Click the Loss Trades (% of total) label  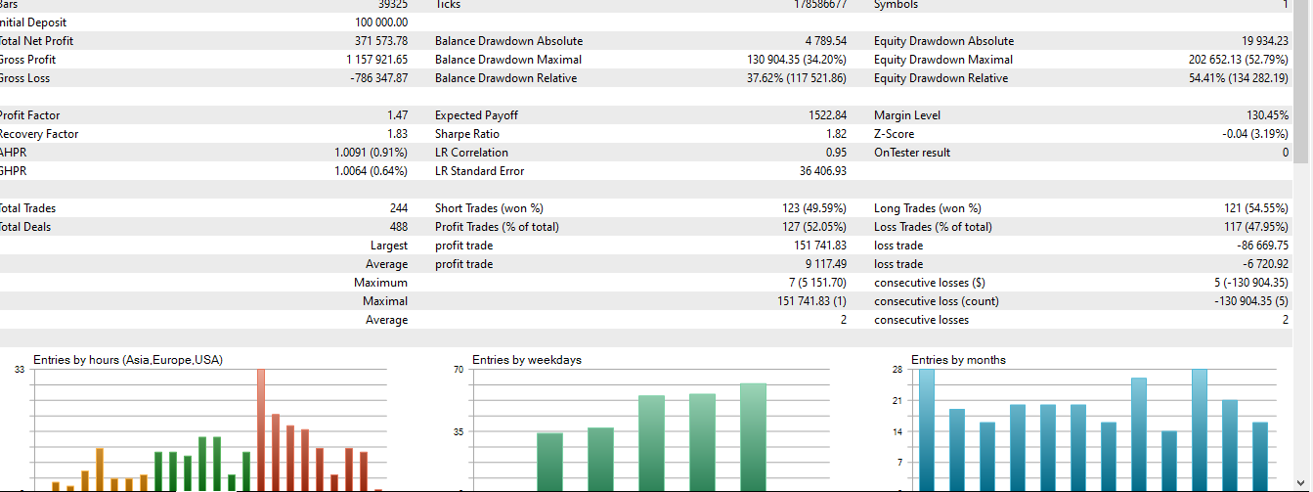click(x=933, y=227)
